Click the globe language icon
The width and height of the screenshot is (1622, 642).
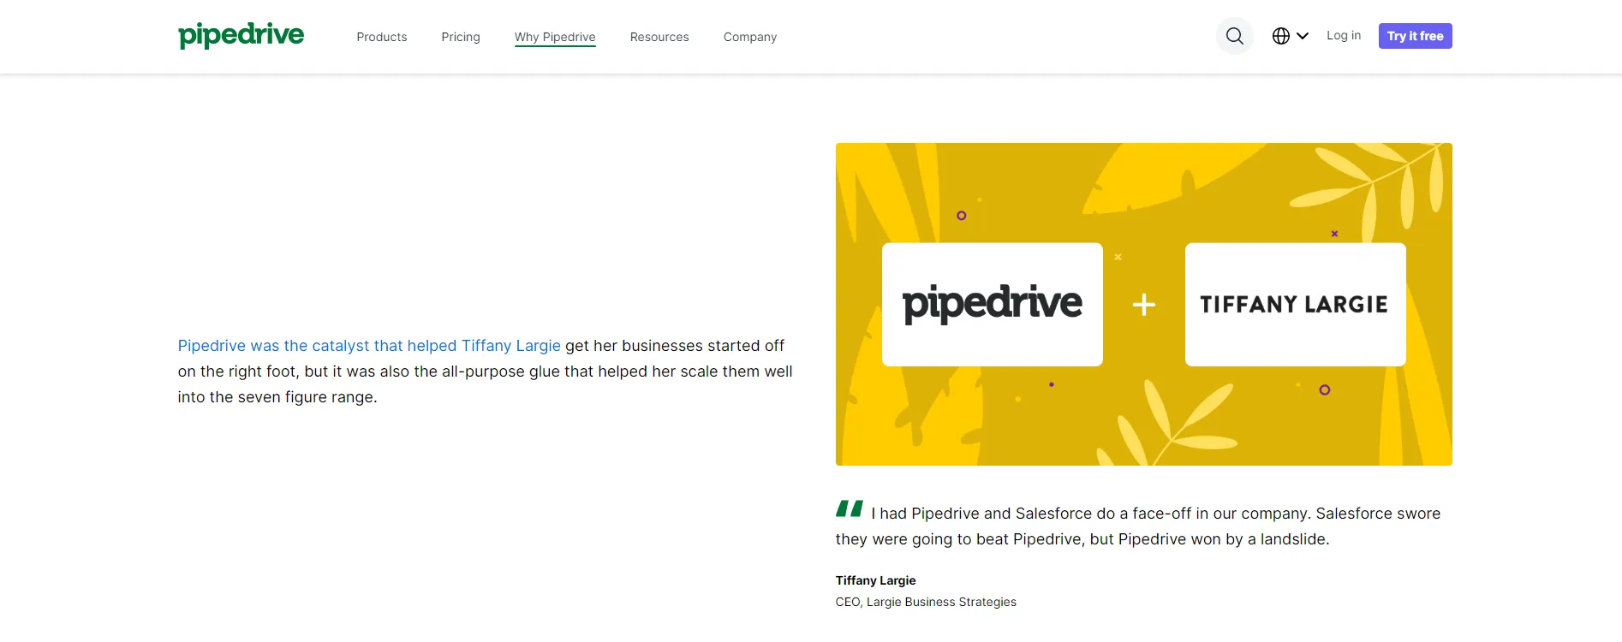(1280, 36)
